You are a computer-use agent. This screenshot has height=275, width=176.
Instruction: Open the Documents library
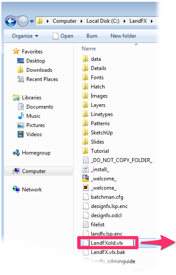pos(40,107)
